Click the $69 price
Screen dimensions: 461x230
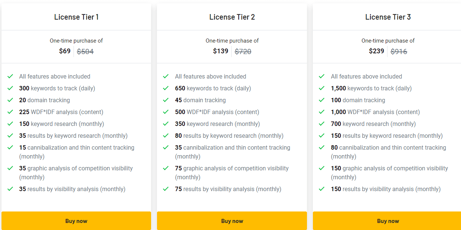(65, 51)
